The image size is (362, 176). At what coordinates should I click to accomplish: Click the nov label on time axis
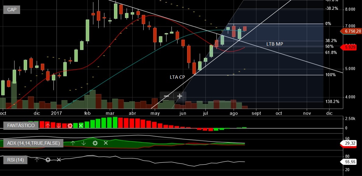coord(307,113)
